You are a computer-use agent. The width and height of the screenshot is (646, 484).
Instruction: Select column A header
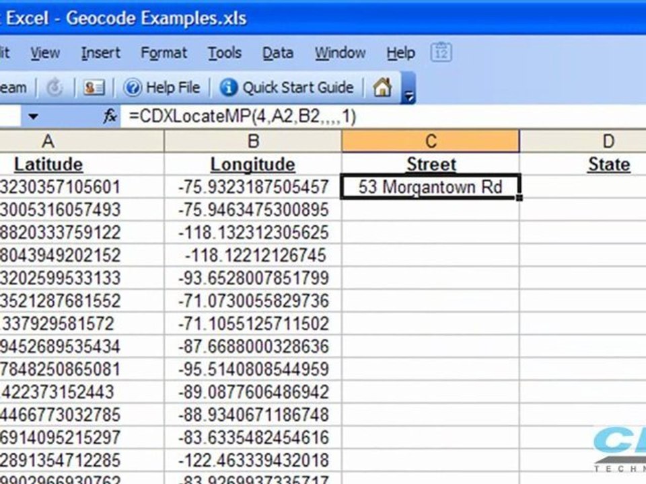pyautogui.click(x=81, y=141)
